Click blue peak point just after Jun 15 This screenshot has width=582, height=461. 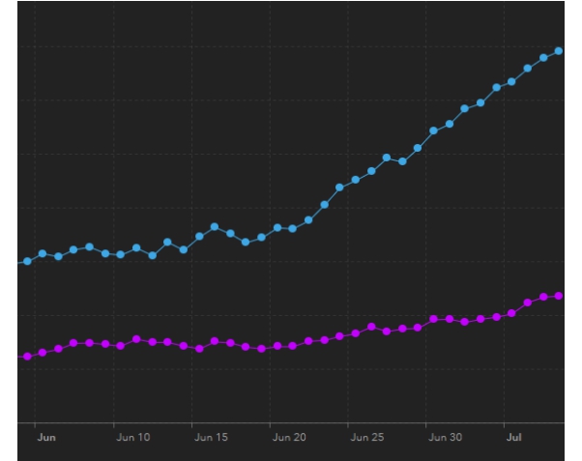(x=215, y=227)
